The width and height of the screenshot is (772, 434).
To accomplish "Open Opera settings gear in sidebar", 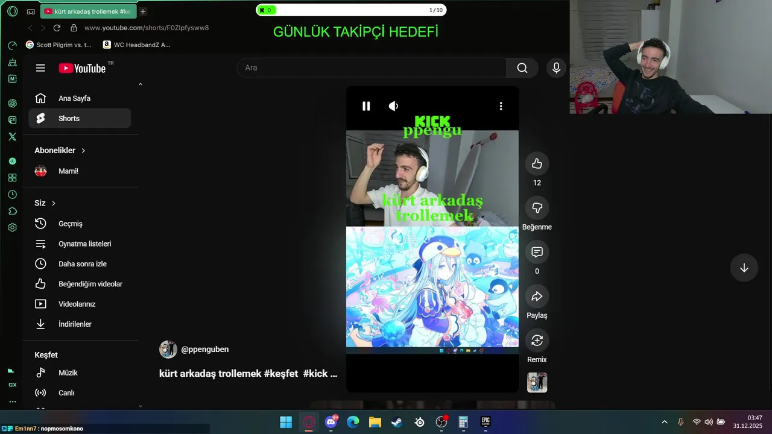I will tap(12, 228).
